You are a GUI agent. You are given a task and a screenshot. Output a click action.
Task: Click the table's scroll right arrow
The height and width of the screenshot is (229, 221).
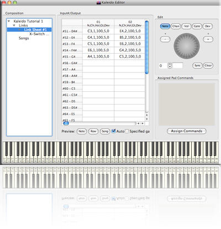click(x=143, y=123)
